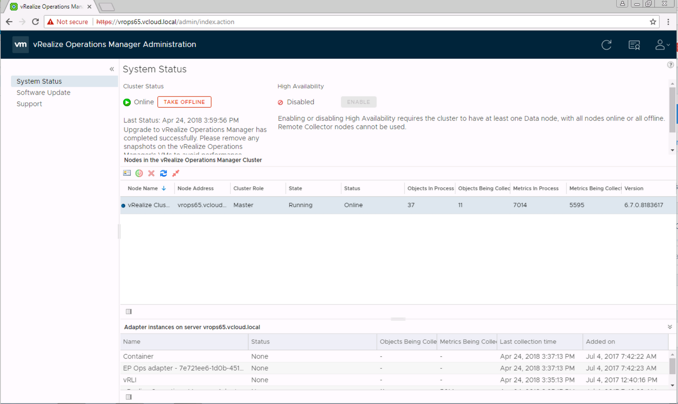Select the vRealize Cluster node row

coord(398,205)
